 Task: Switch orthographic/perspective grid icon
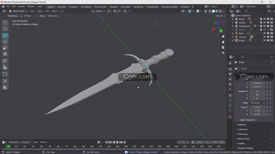click(x=223, y=53)
